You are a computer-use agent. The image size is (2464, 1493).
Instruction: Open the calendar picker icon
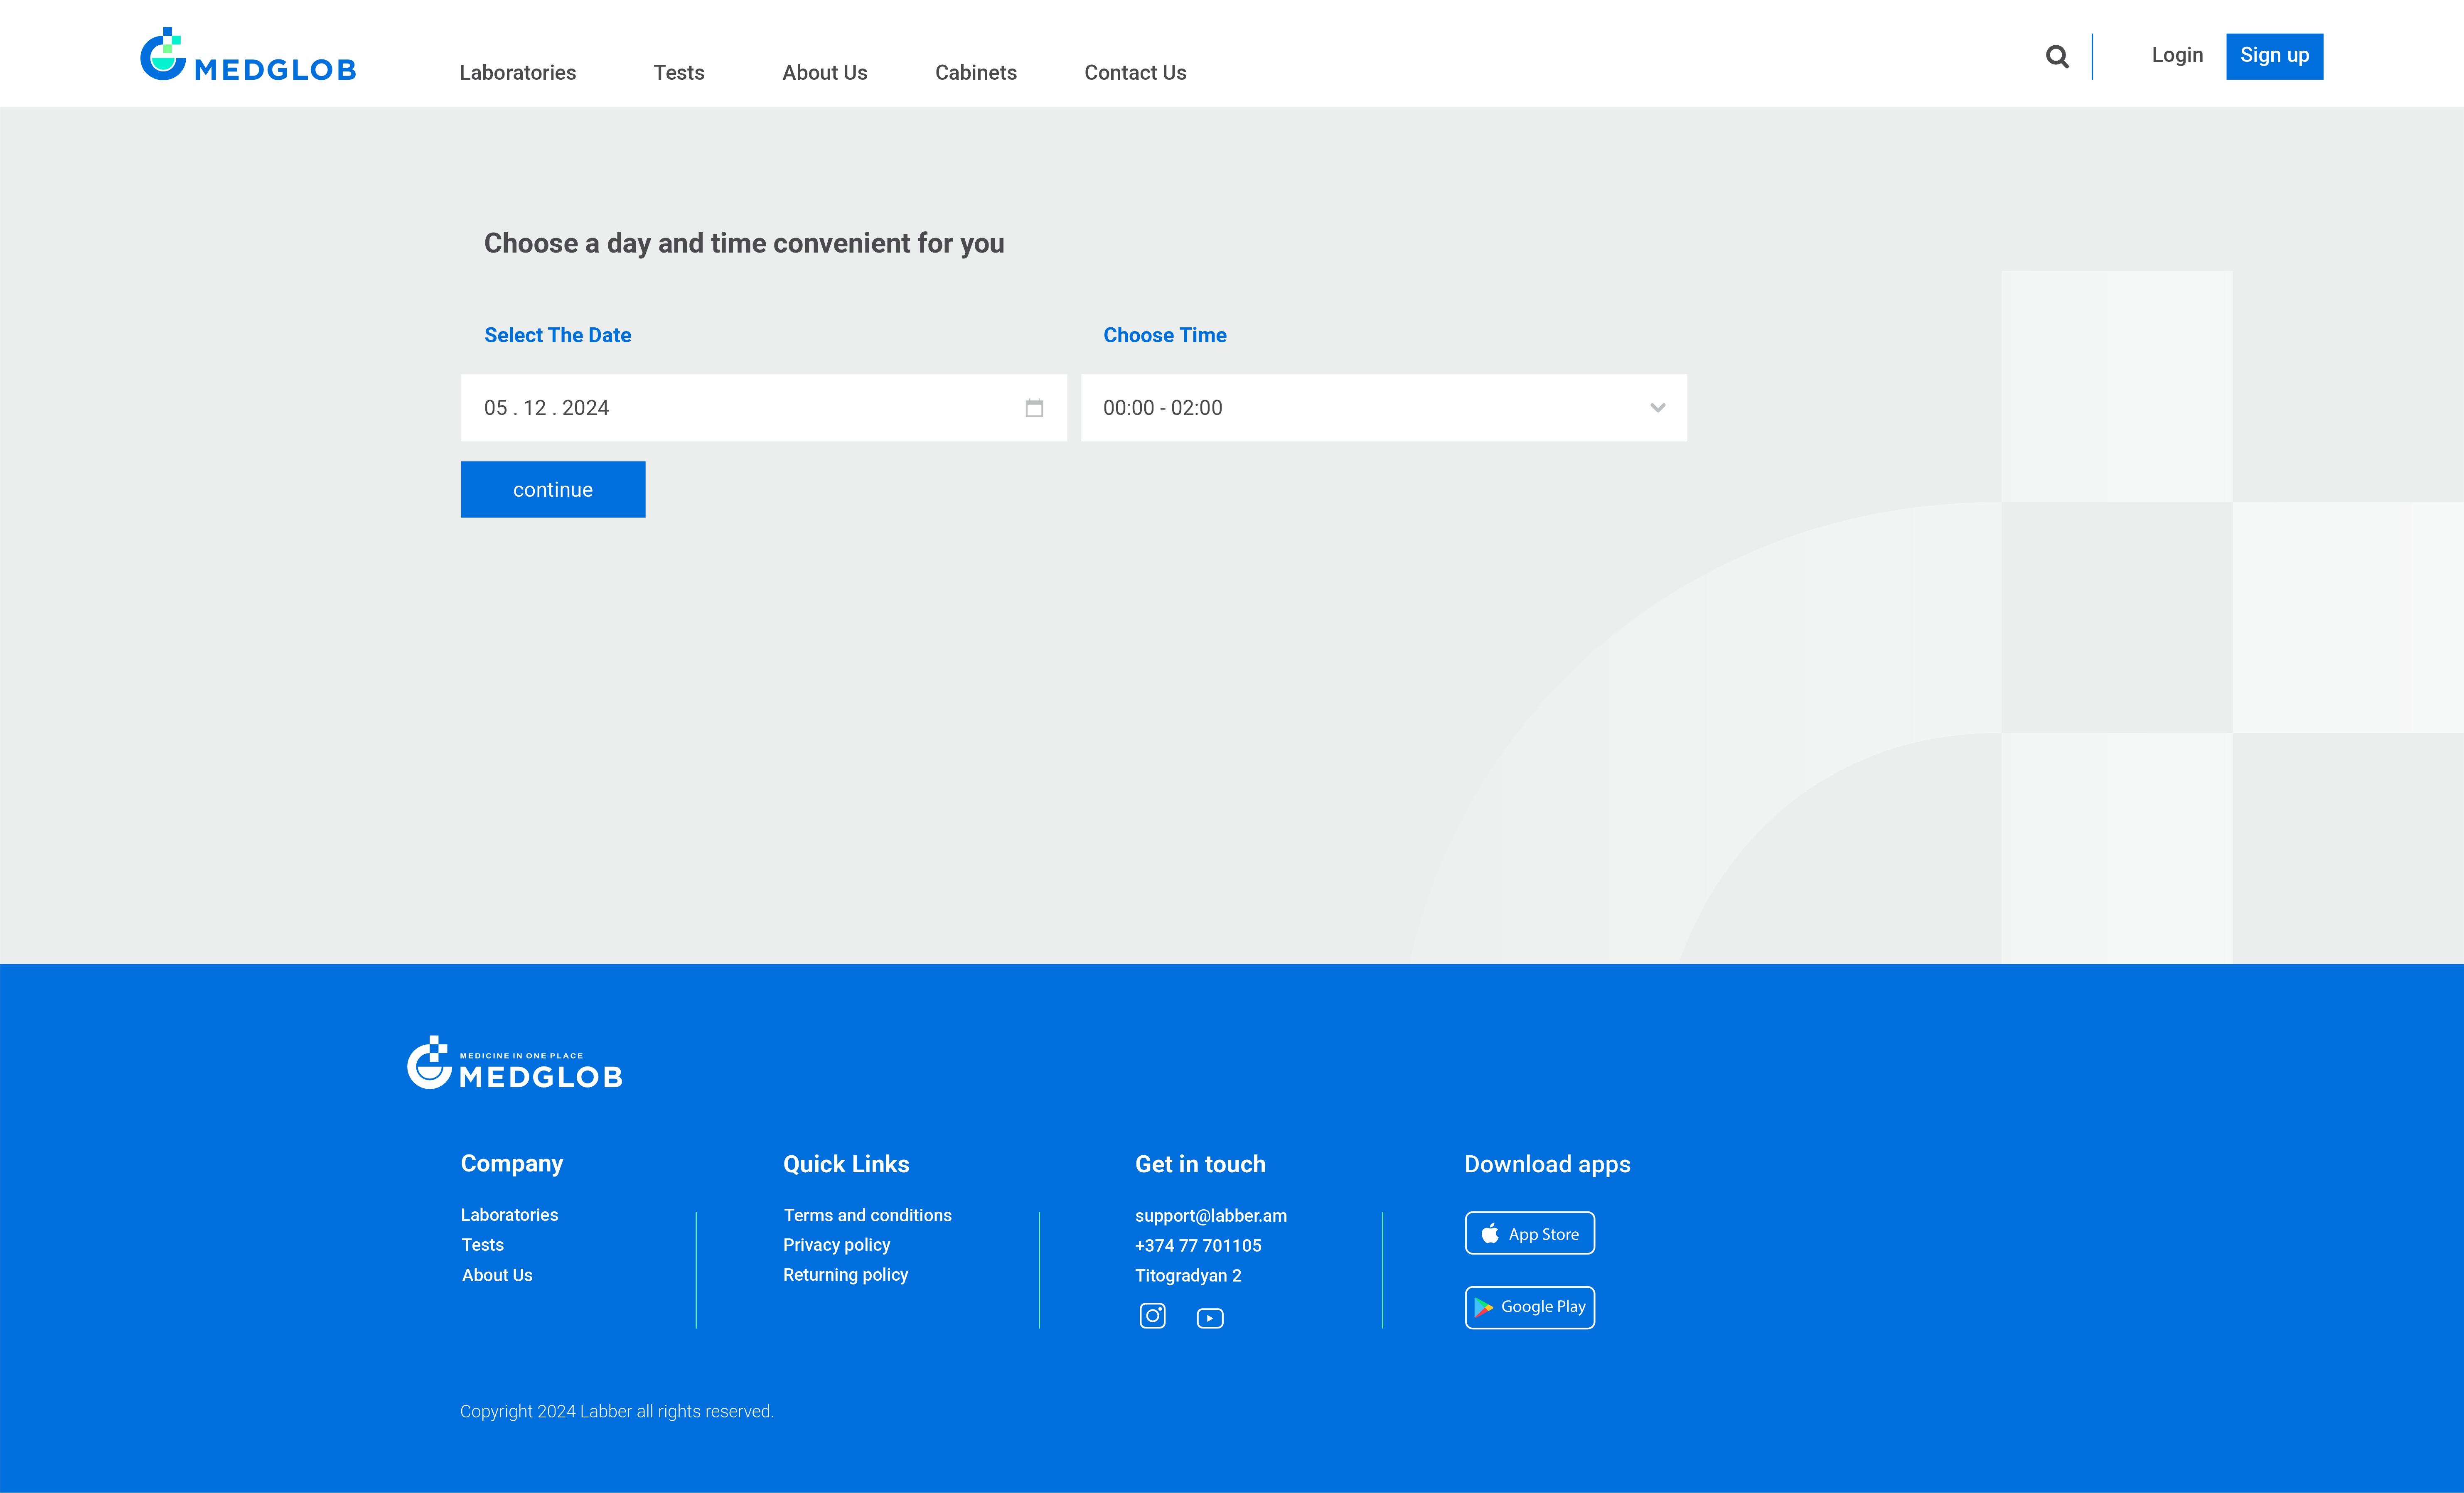click(1034, 408)
